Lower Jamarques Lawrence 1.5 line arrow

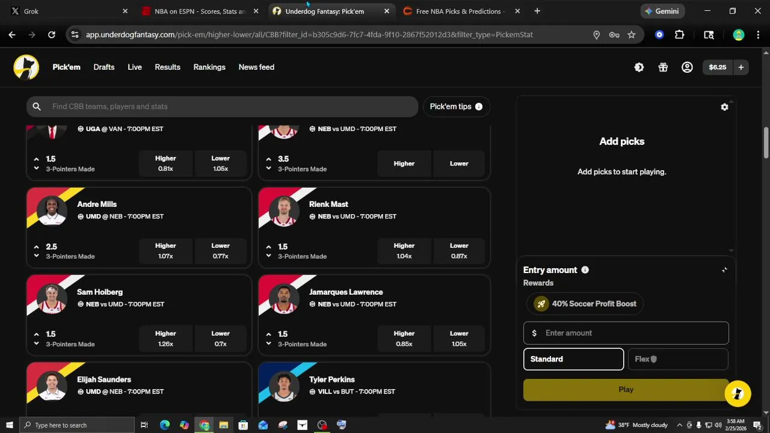coord(268,344)
